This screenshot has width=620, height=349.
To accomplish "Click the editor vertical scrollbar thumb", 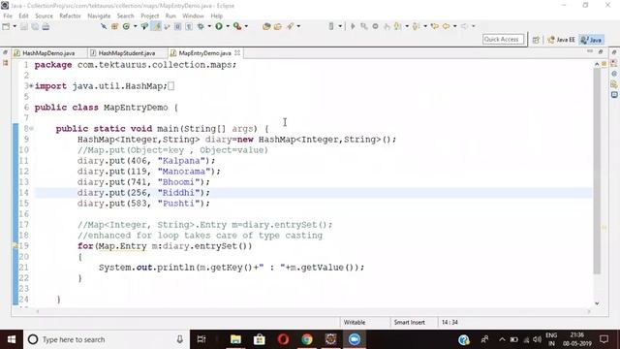I will tap(597, 171).
